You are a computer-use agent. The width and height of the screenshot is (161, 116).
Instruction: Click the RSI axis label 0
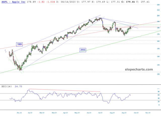tap(159, 105)
